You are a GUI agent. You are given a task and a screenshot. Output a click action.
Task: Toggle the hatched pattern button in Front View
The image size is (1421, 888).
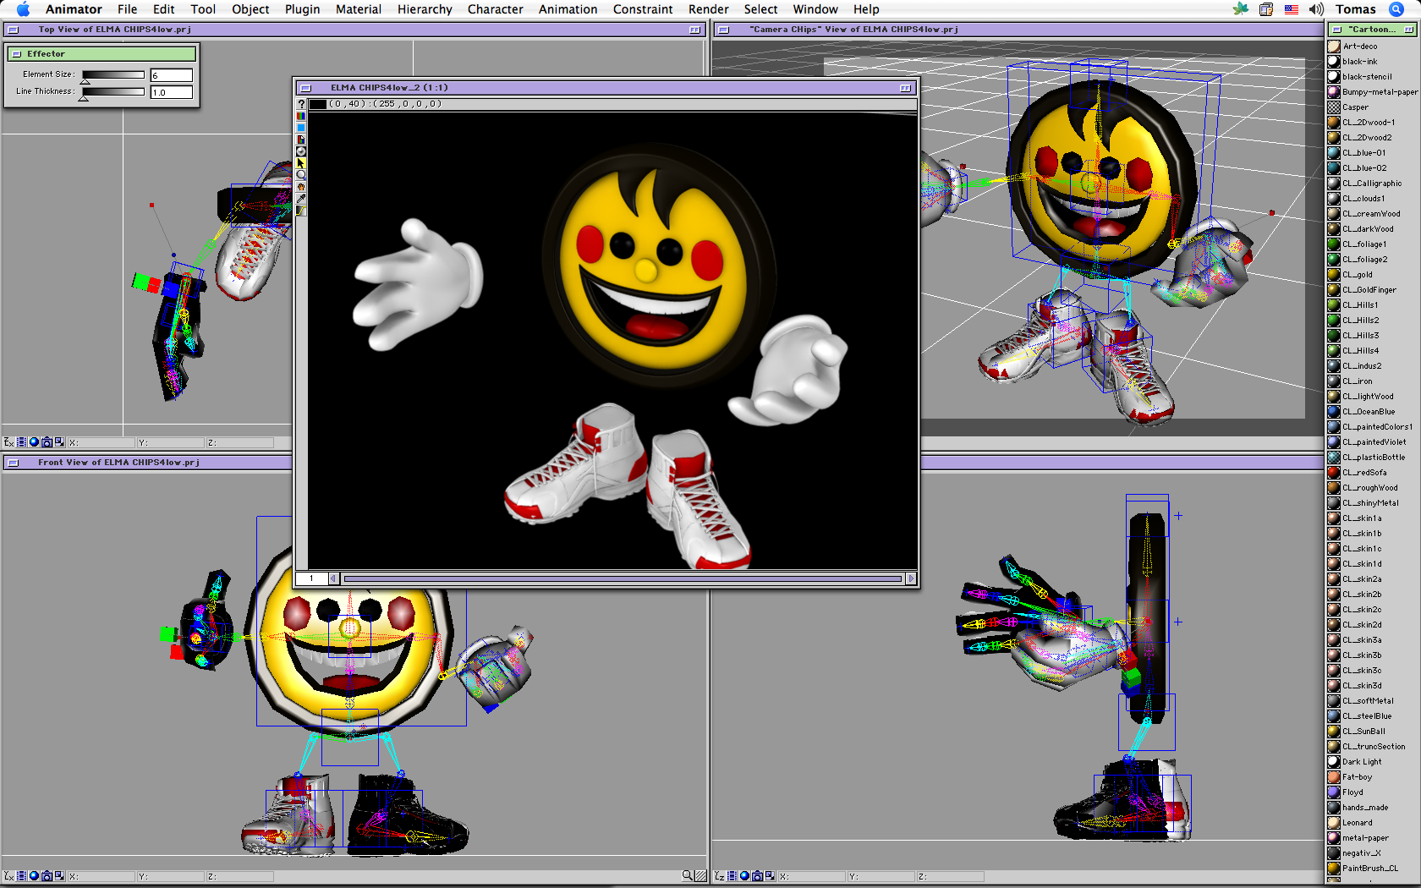tap(700, 876)
